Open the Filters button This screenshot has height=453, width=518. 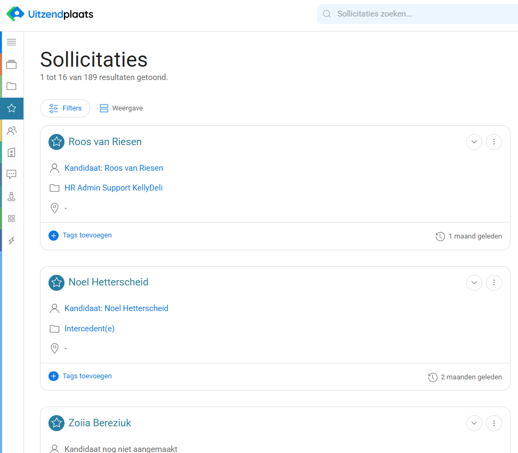[x=65, y=108]
